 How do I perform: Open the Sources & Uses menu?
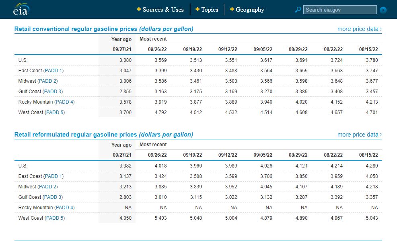[164, 9]
